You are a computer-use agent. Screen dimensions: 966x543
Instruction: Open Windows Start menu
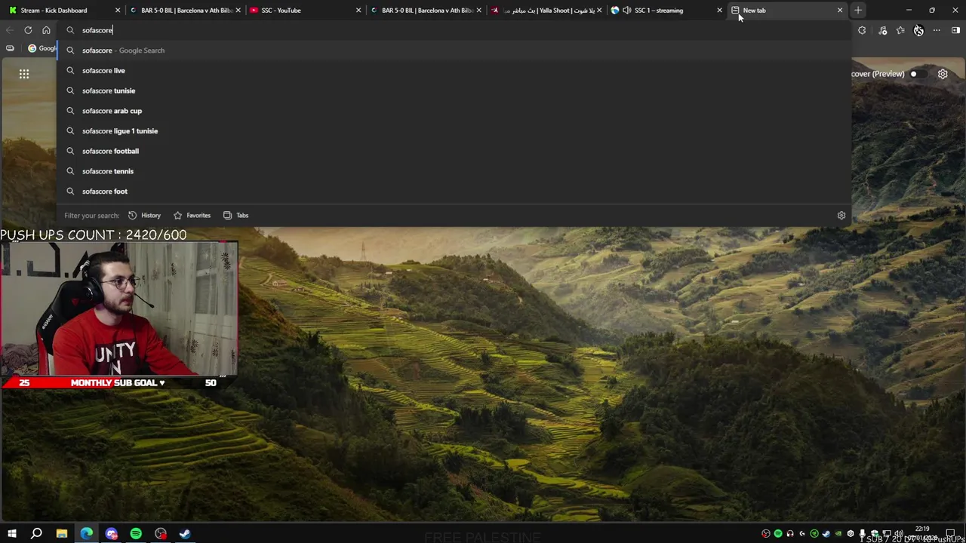(12, 534)
